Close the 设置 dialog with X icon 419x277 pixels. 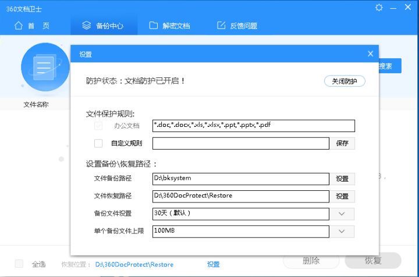[370, 54]
